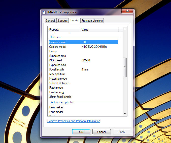
Task: Click the OK button
Action: coord(81,132)
